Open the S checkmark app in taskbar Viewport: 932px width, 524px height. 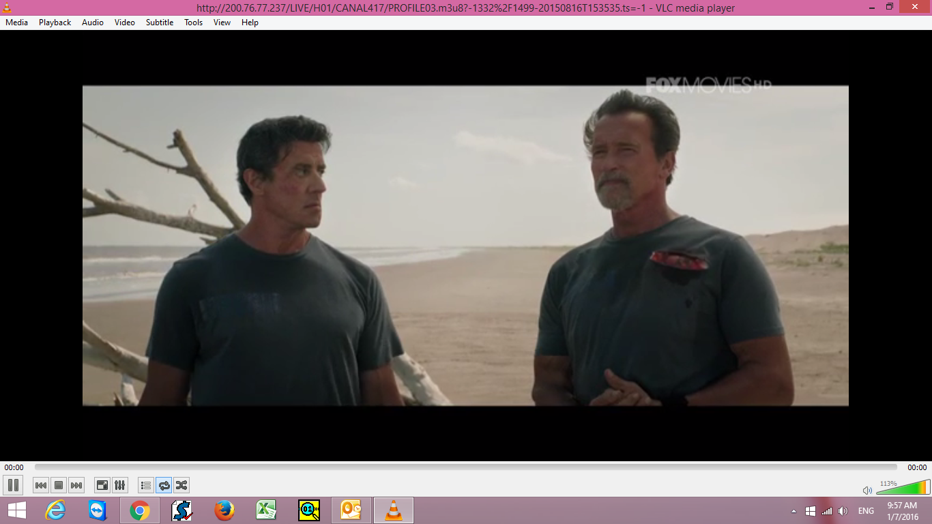tap(181, 510)
